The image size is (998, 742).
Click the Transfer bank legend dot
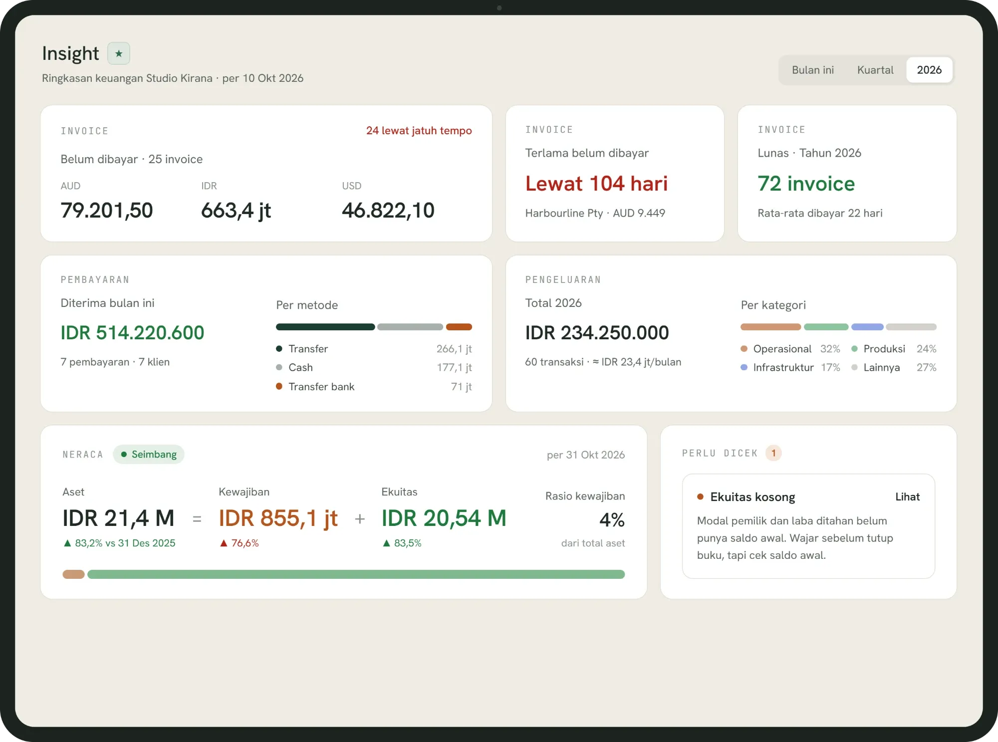tap(279, 386)
